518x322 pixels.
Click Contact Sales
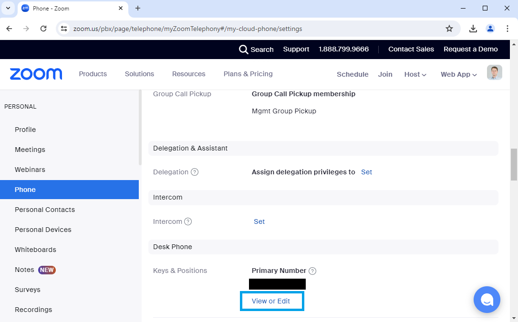pyautogui.click(x=411, y=49)
